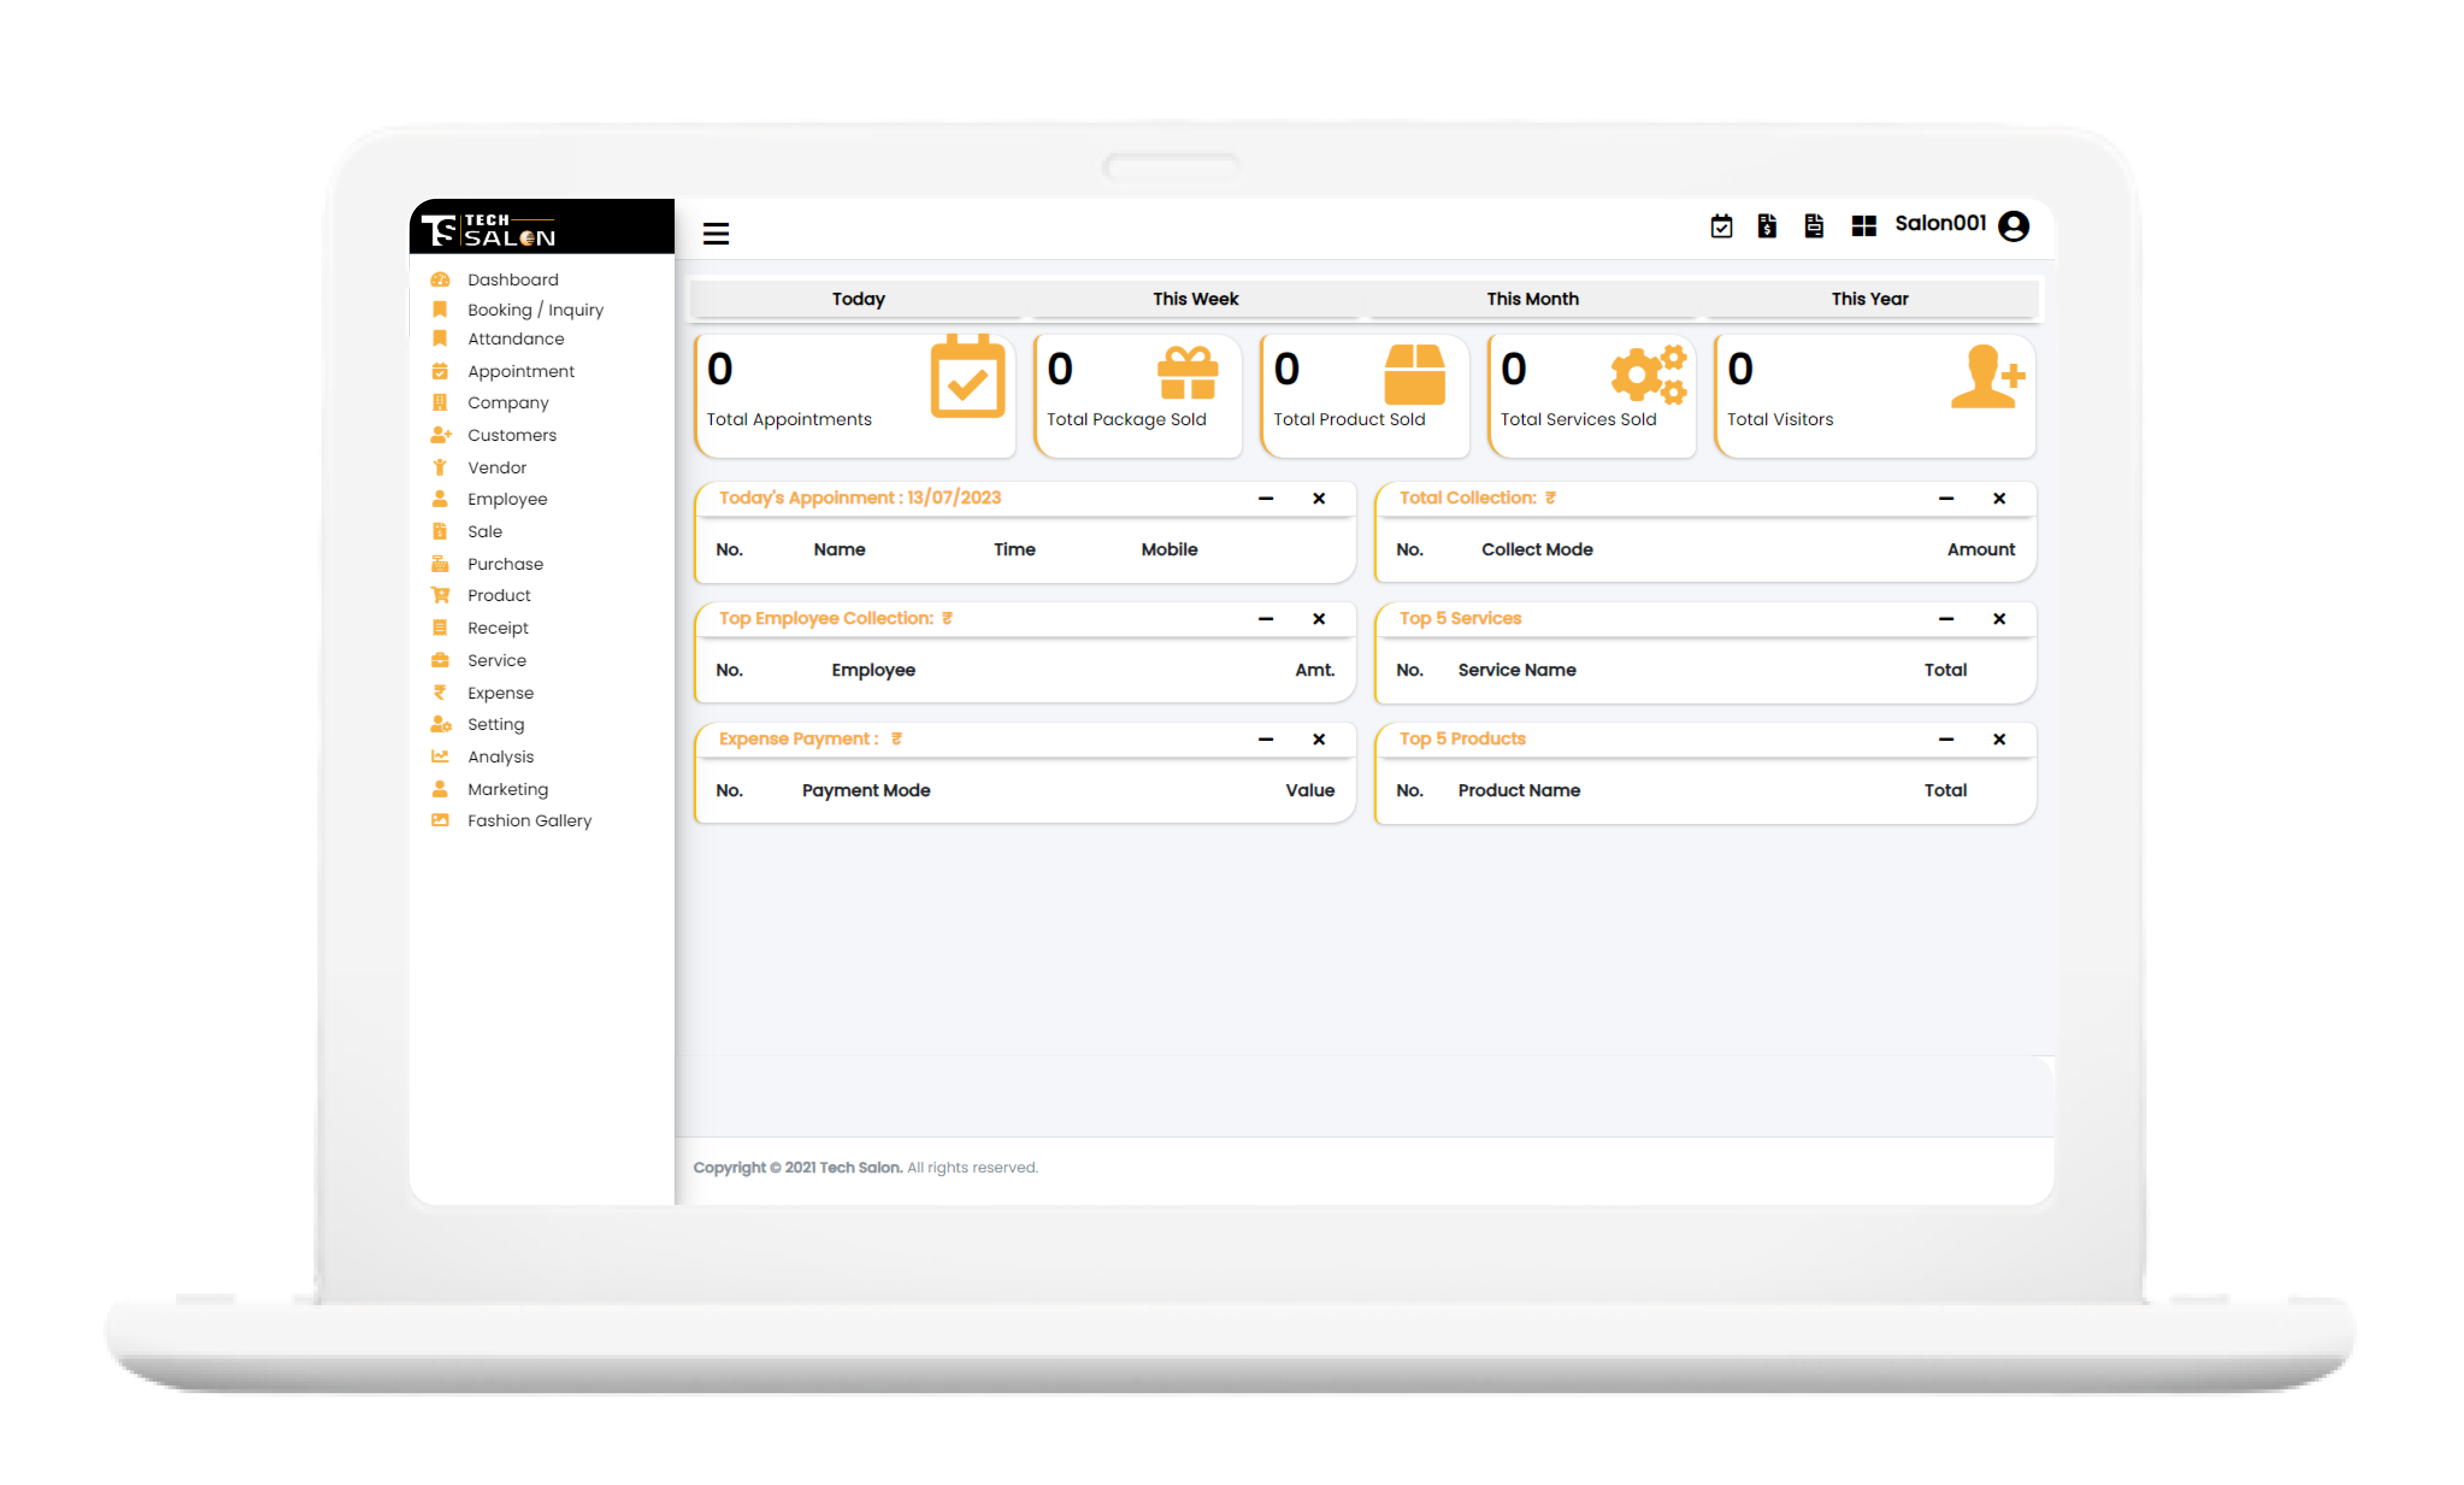The image size is (2464, 1485).
Task: Click the Setting user-gear icon
Action: click(x=441, y=724)
